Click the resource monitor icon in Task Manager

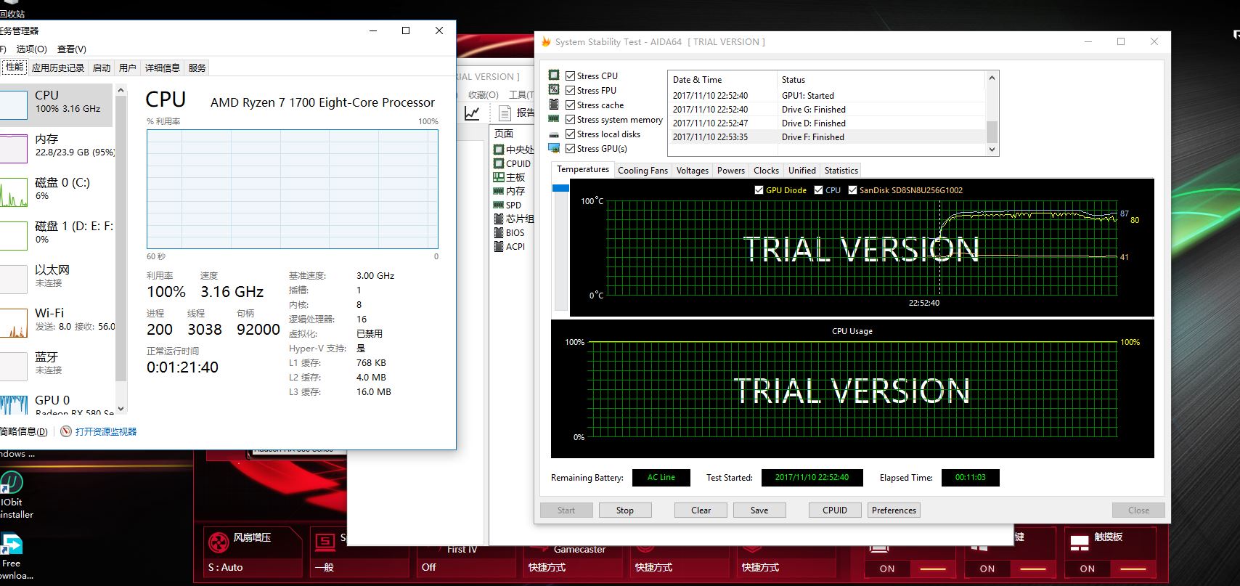click(66, 431)
